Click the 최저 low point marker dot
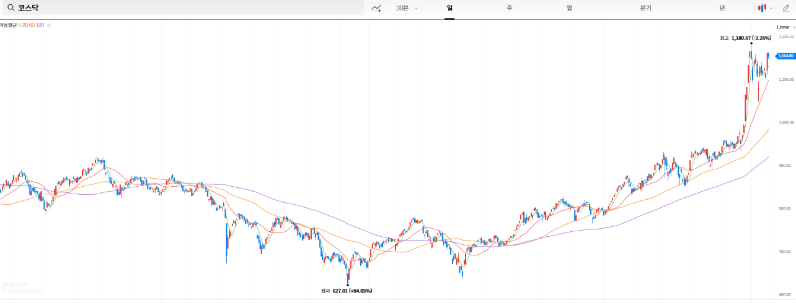This screenshot has height=303, width=796. click(348, 285)
